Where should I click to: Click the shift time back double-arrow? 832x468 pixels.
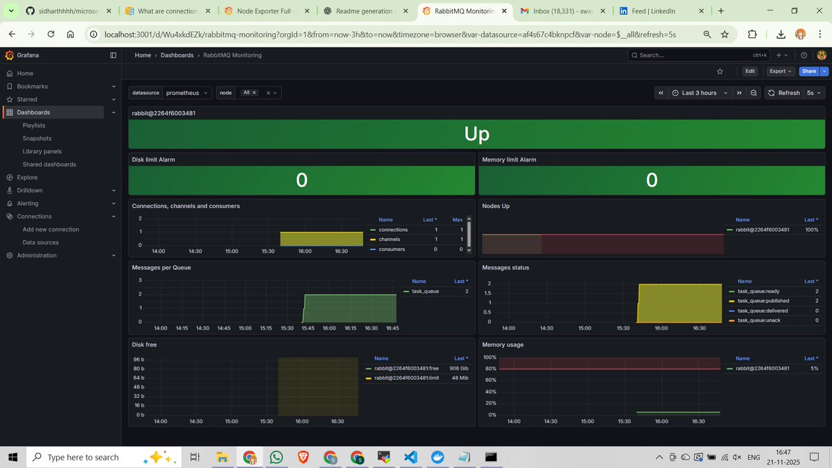click(x=660, y=92)
